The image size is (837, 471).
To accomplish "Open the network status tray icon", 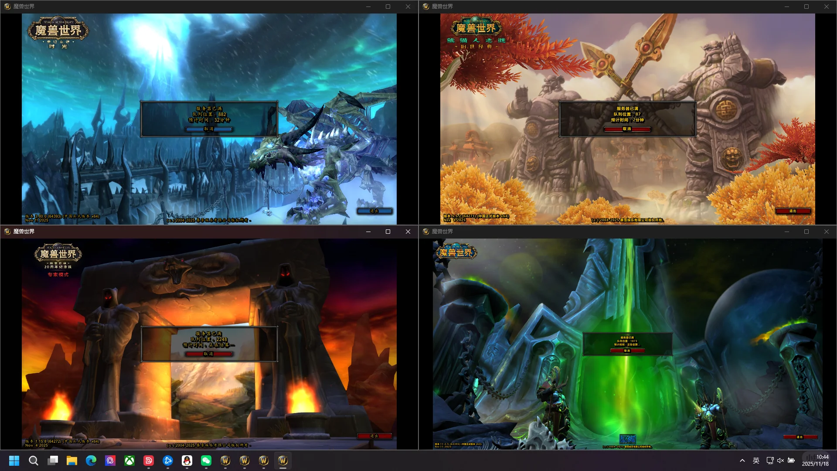I will coord(770,461).
